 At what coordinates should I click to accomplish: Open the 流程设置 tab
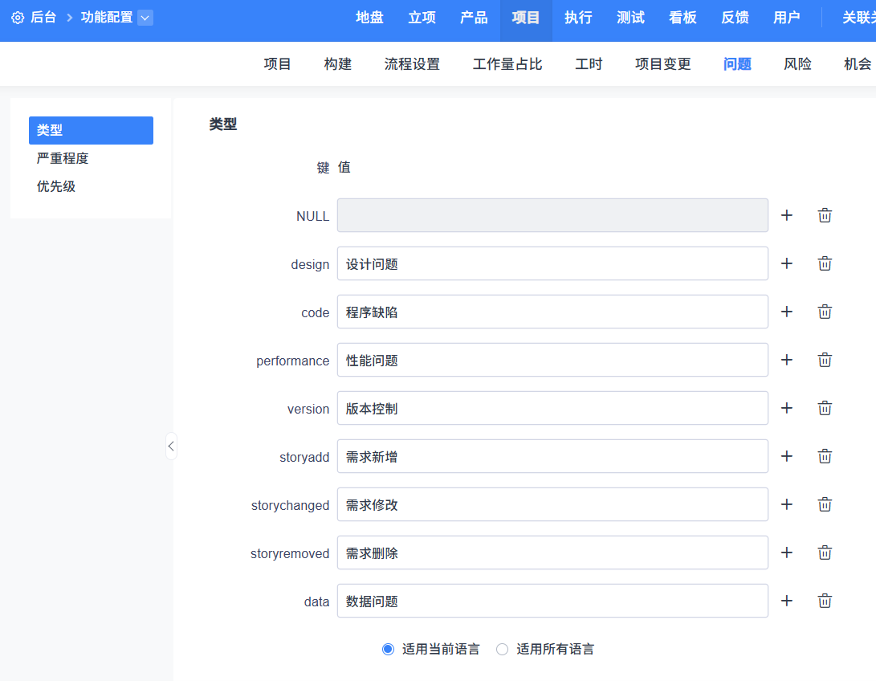coord(412,64)
